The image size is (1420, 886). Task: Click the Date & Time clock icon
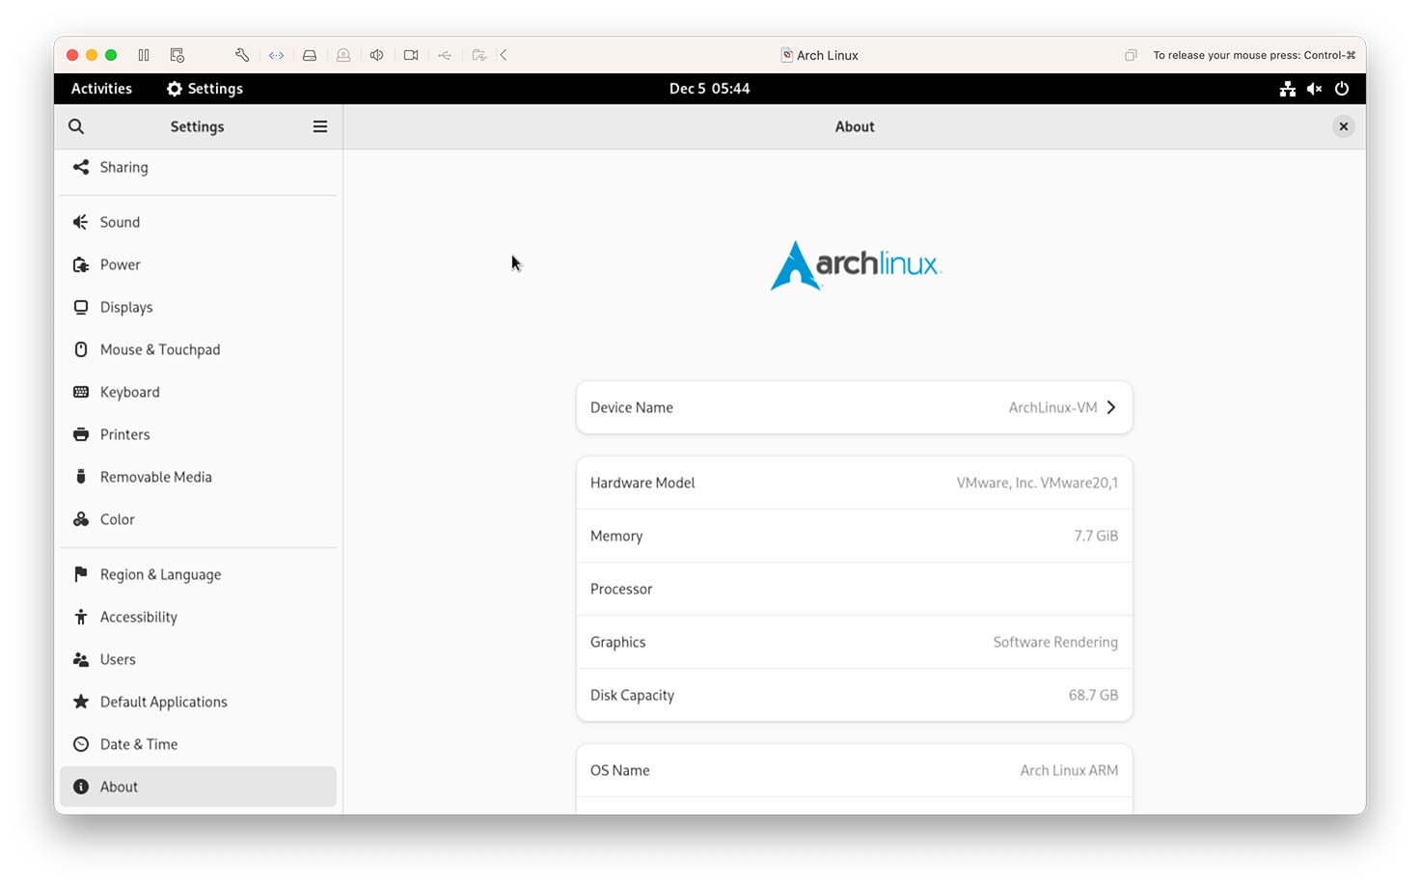click(x=81, y=744)
